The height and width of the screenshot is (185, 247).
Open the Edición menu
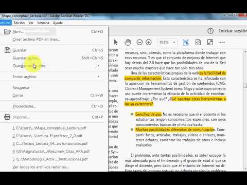pyautogui.click(x=19, y=23)
